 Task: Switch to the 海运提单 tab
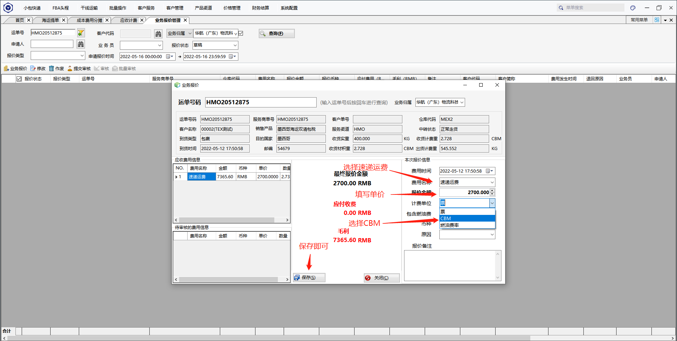click(x=50, y=20)
